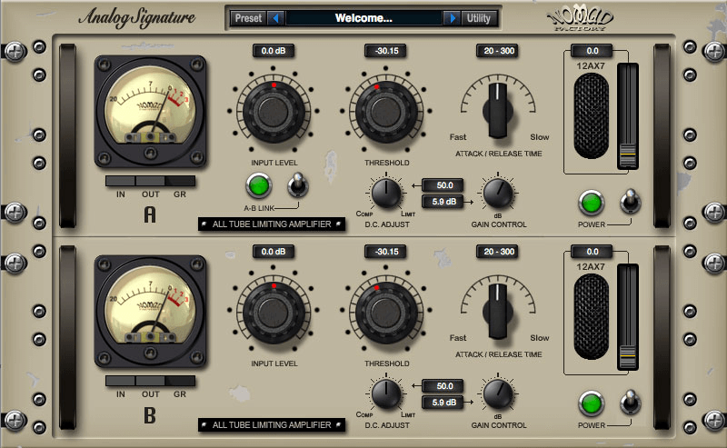This screenshot has width=727, height=448.
Task: Click channel A Attack/Release Time selector knob
Action: (x=499, y=108)
